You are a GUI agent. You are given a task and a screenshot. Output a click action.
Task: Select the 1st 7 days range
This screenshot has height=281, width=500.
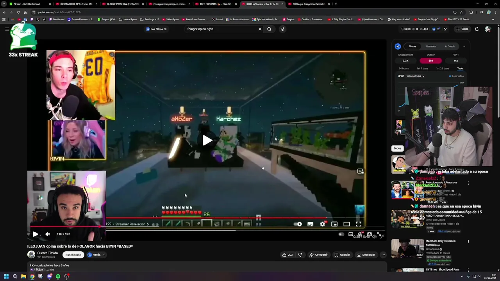(422, 69)
